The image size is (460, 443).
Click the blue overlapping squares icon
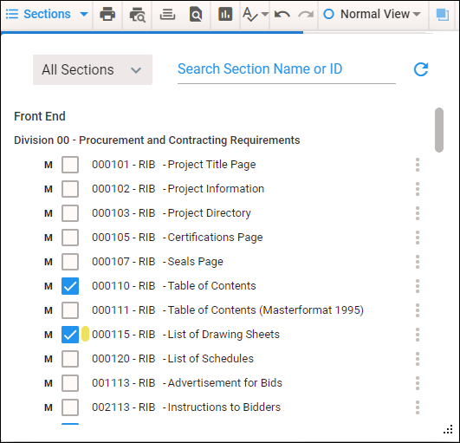[x=443, y=15]
